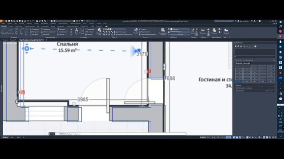Click the new drawing tab plus button
This screenshot has width=284, height=159.
tap(47, 40)
